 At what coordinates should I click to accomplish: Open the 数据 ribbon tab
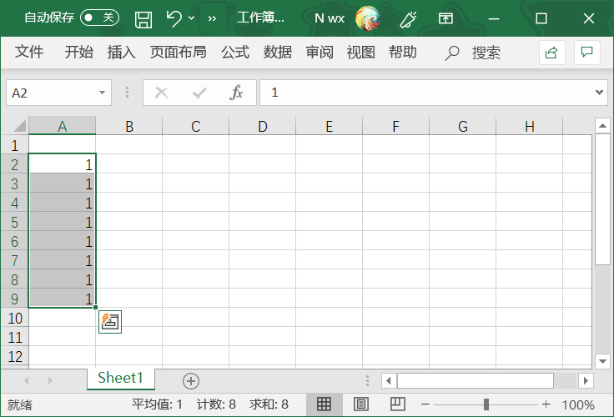point(278,52)
